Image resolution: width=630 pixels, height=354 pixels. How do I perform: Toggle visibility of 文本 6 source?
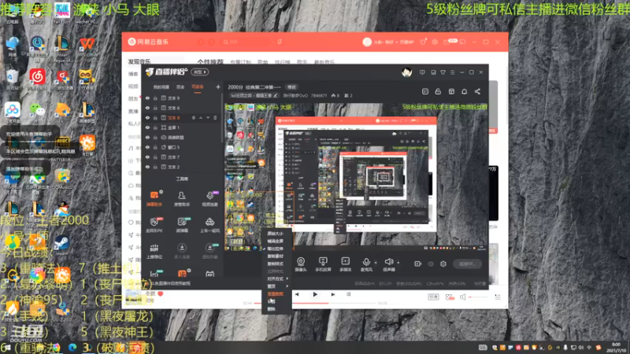[147, 108]
